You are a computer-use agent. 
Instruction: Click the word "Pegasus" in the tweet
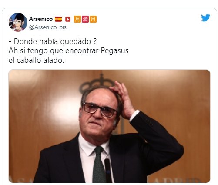click(x=114, y=51)
